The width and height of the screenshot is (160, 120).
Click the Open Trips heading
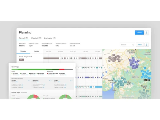[x=15, y=67]
